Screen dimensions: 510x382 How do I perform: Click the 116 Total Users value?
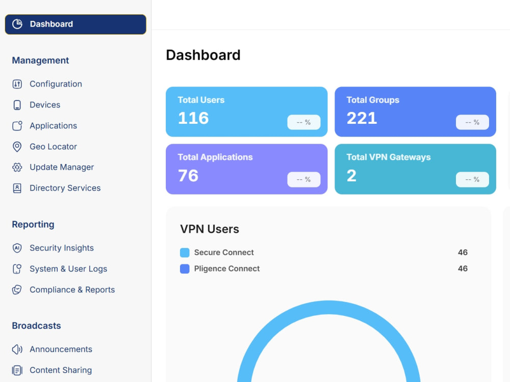(x=193, y=118)
